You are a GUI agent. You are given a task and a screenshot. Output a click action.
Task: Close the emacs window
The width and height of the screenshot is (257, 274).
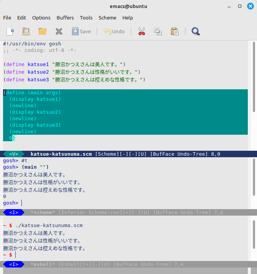pos(250,6)
